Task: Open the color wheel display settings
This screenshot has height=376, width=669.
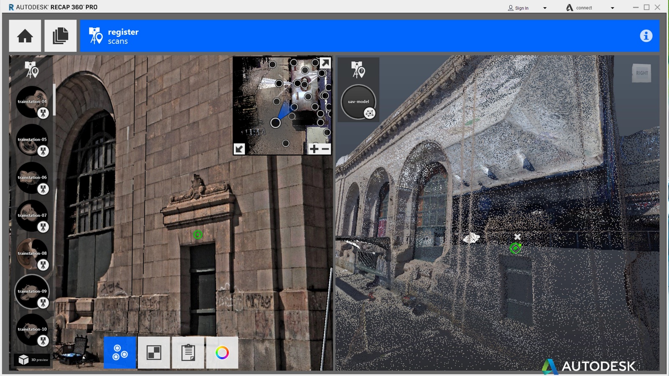Action: [222, 353]
